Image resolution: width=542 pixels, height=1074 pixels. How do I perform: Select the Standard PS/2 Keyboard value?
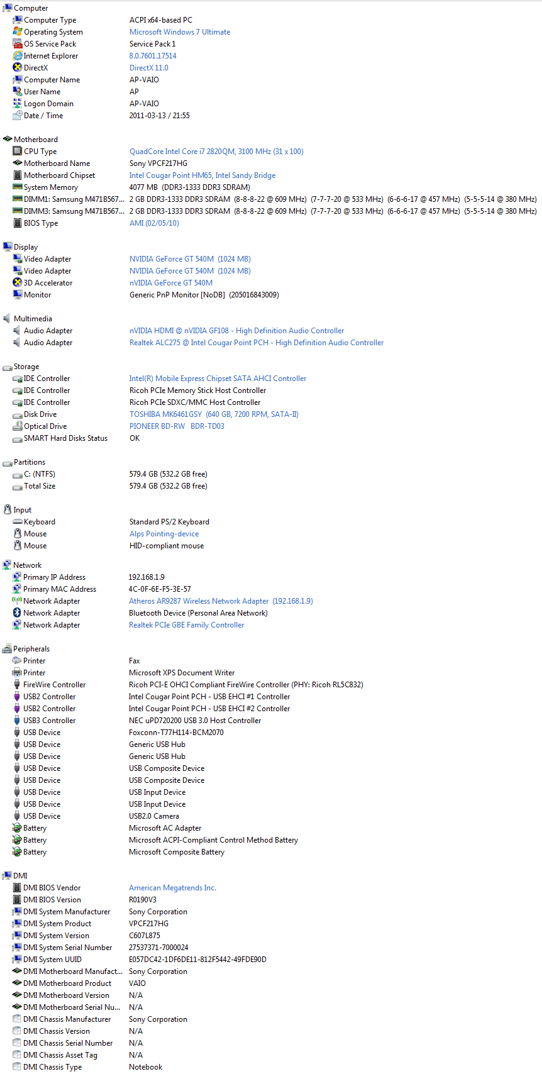point(169,522)
